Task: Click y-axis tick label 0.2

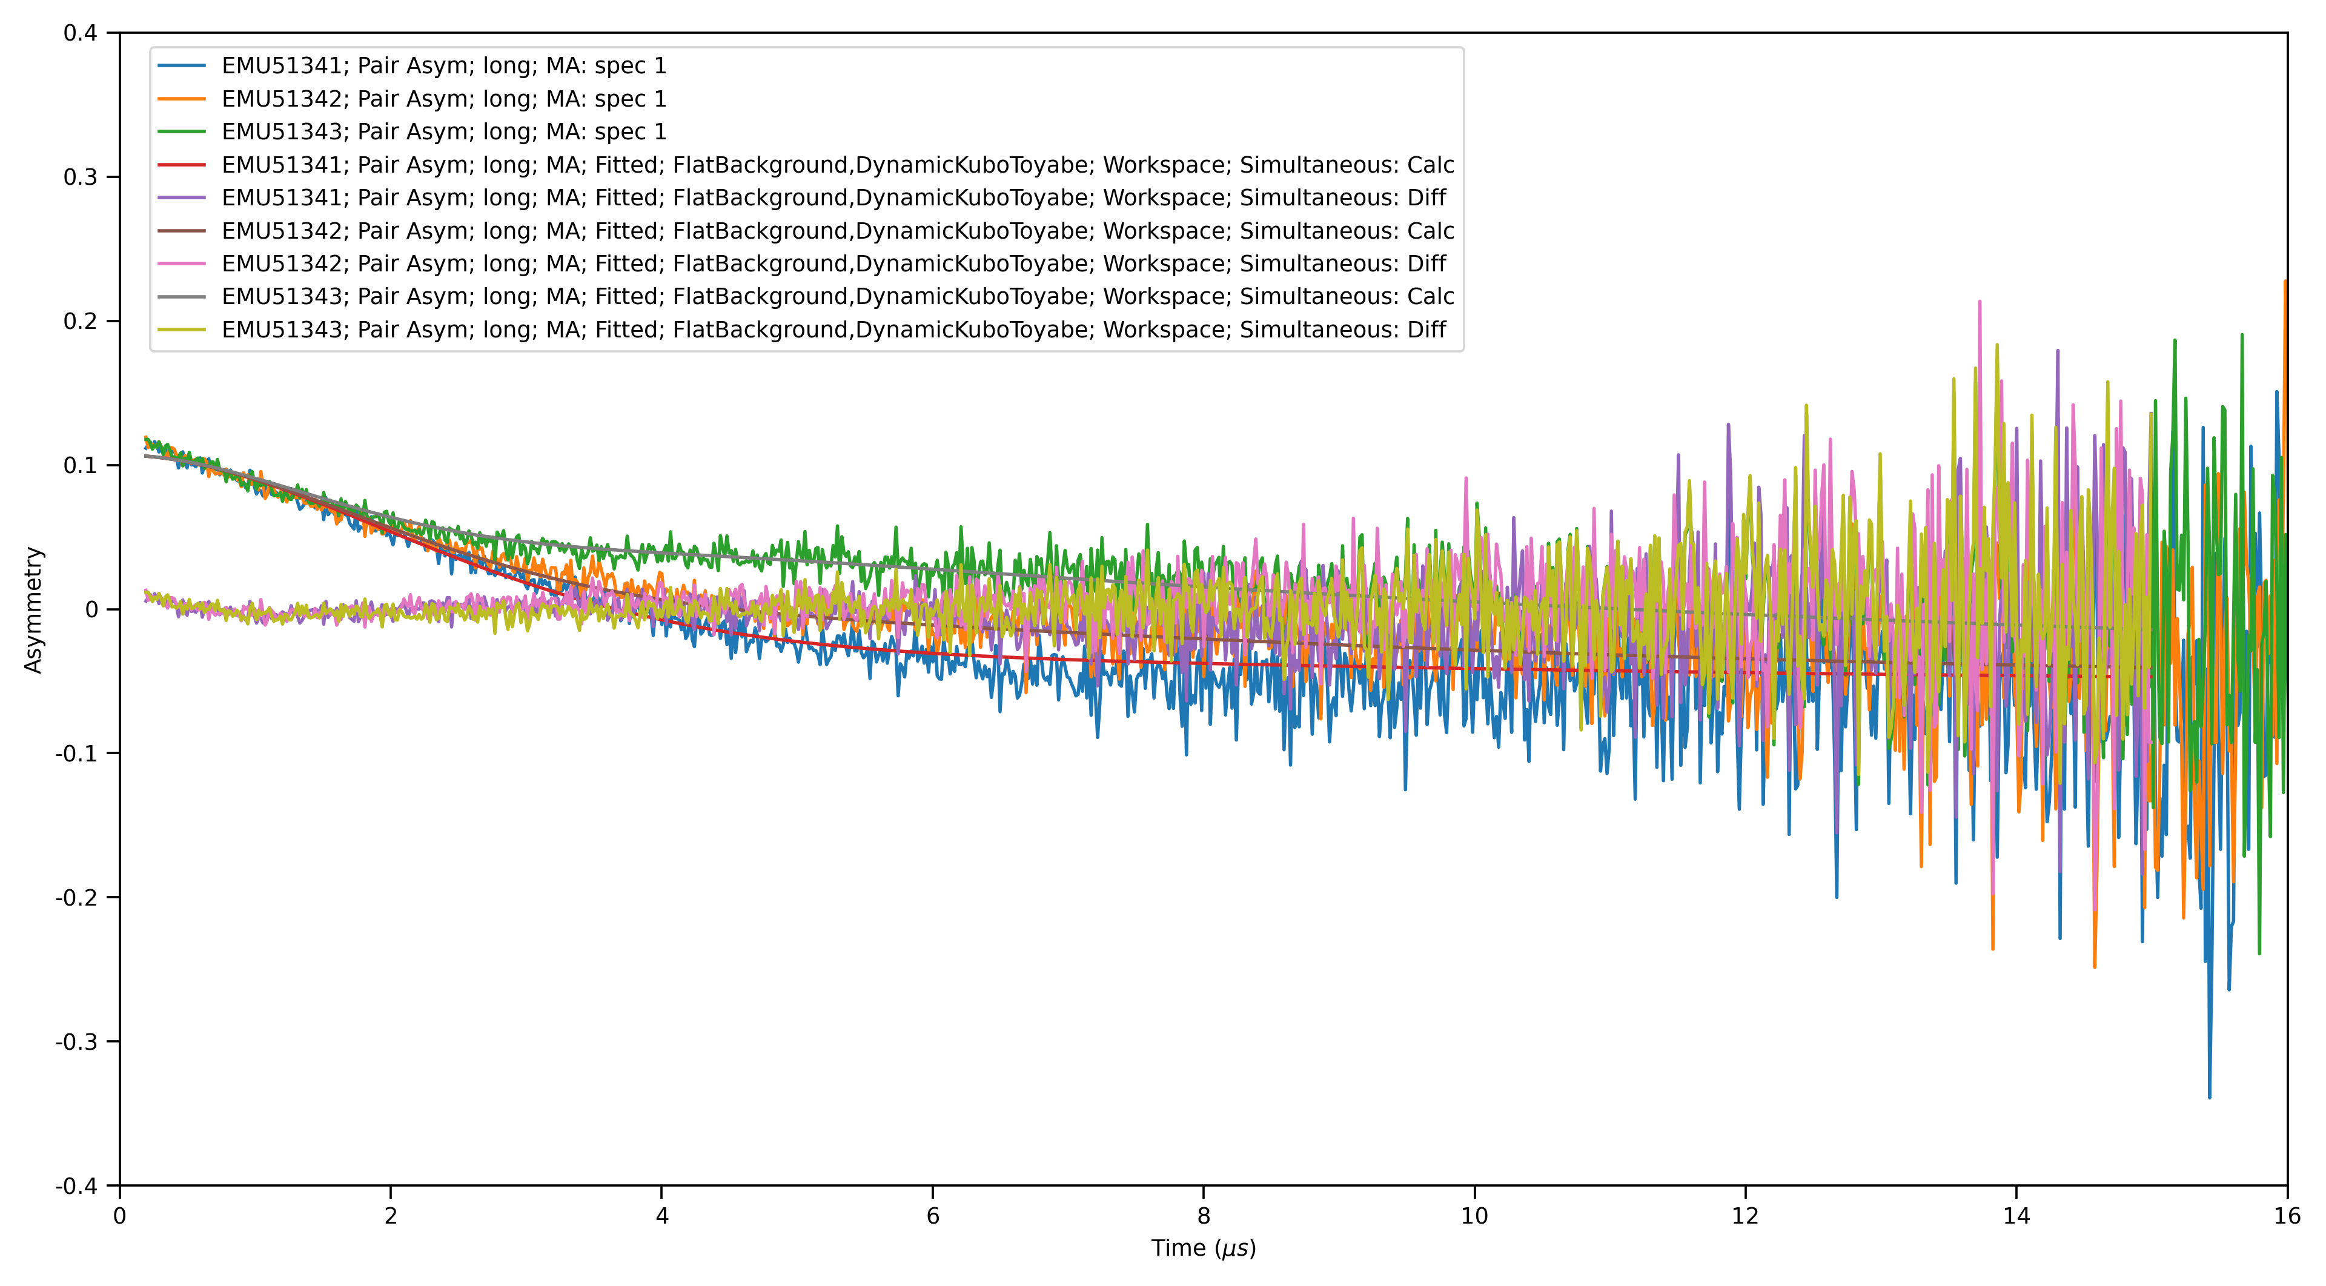Action: (81, 322)
